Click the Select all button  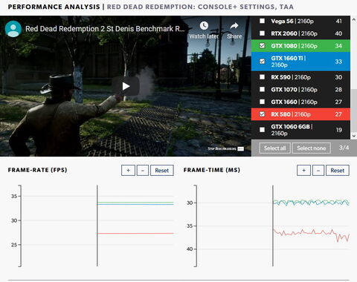click(274, 148)
